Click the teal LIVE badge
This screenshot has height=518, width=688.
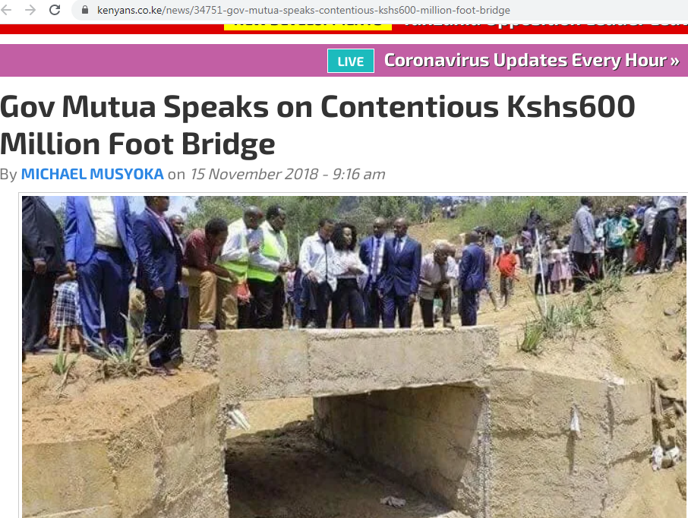(x=351, y=61)
